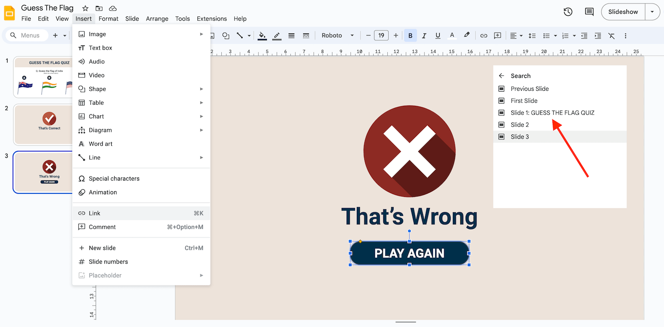This screenshot has width=664, height=327.
Task: Select Link in the Insert menu
Action: [x=141, y=213]
